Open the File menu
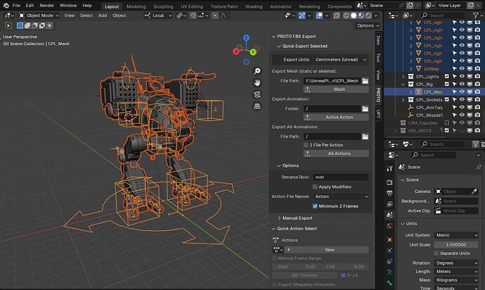Image resolution: width=485 pixels, height=290 pixels. point(16,6)
